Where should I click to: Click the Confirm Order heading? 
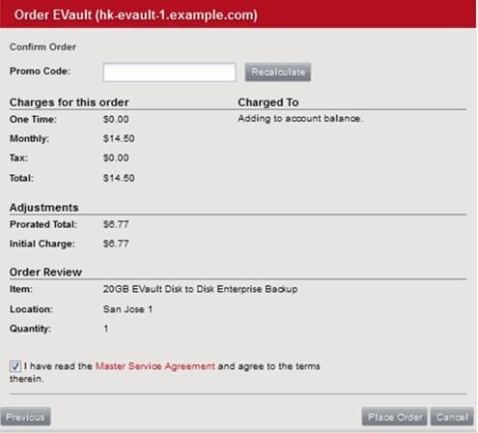pyautogui.click(x=42, y=47)
